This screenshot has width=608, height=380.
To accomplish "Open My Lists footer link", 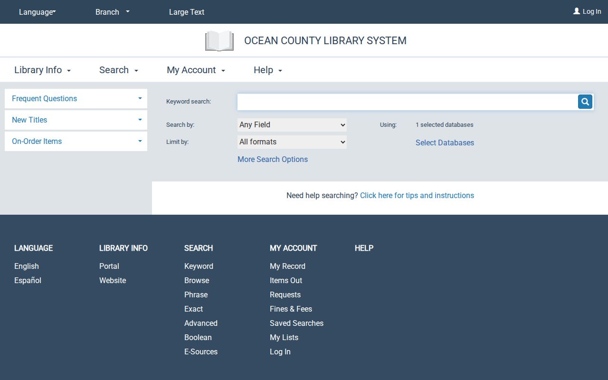I will [x=284, y=337].
